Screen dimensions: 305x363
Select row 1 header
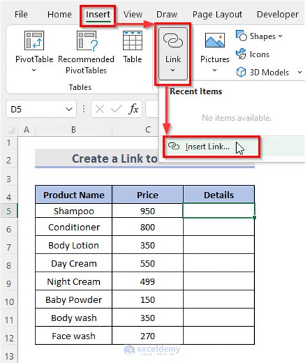9,143
